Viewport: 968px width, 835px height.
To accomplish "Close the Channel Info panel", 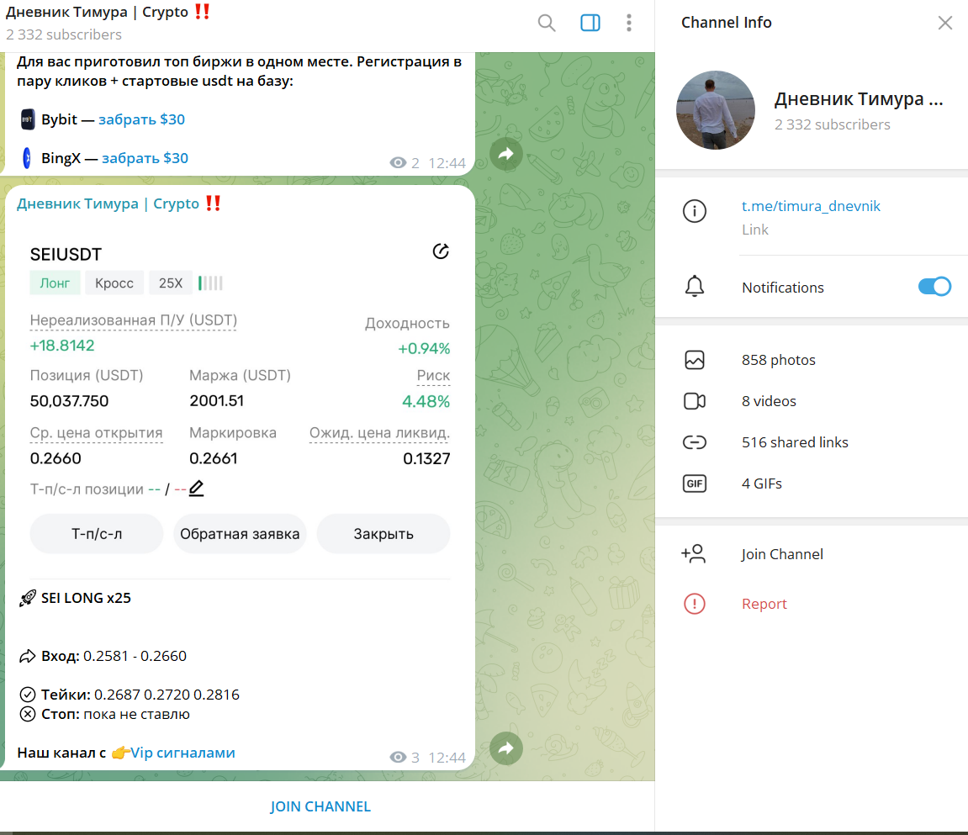I will coord(944,23).
